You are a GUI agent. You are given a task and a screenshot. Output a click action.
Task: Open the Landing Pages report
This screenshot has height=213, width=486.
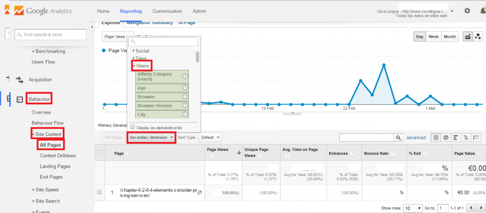click(x=55, y=166)
